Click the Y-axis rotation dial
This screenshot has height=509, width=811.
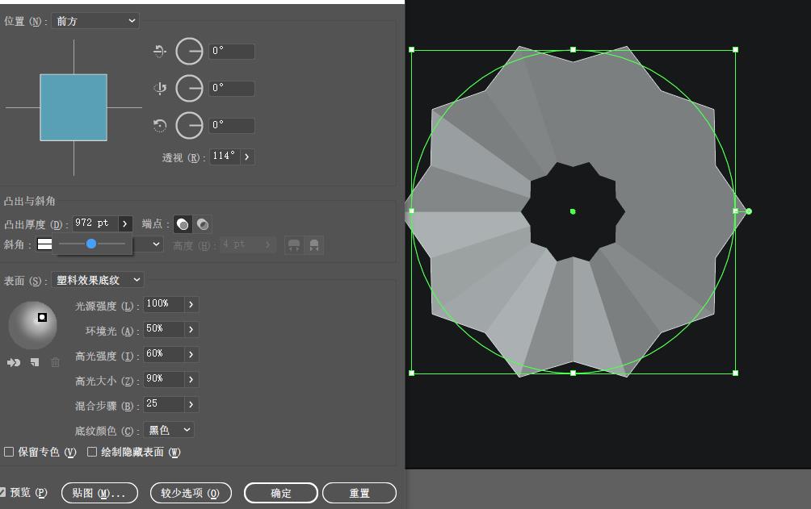189,89
